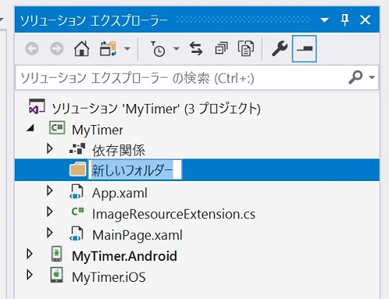Expand the MainPage.xaml node
Screen dimensions: 389x299
pyautogui.click(x=50, y=233)
